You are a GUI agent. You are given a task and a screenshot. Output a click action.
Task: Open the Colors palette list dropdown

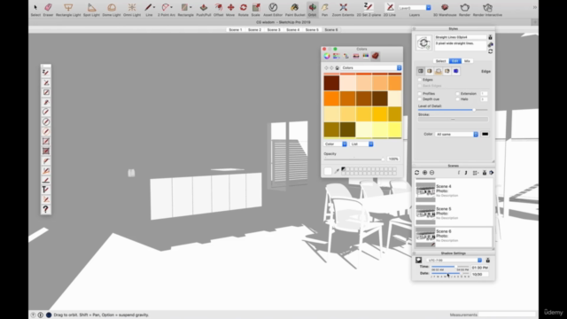point(371,68)
